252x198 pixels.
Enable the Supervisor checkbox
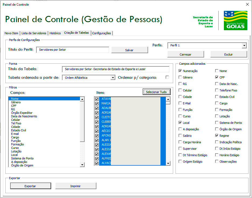click(x=180, y=149)
